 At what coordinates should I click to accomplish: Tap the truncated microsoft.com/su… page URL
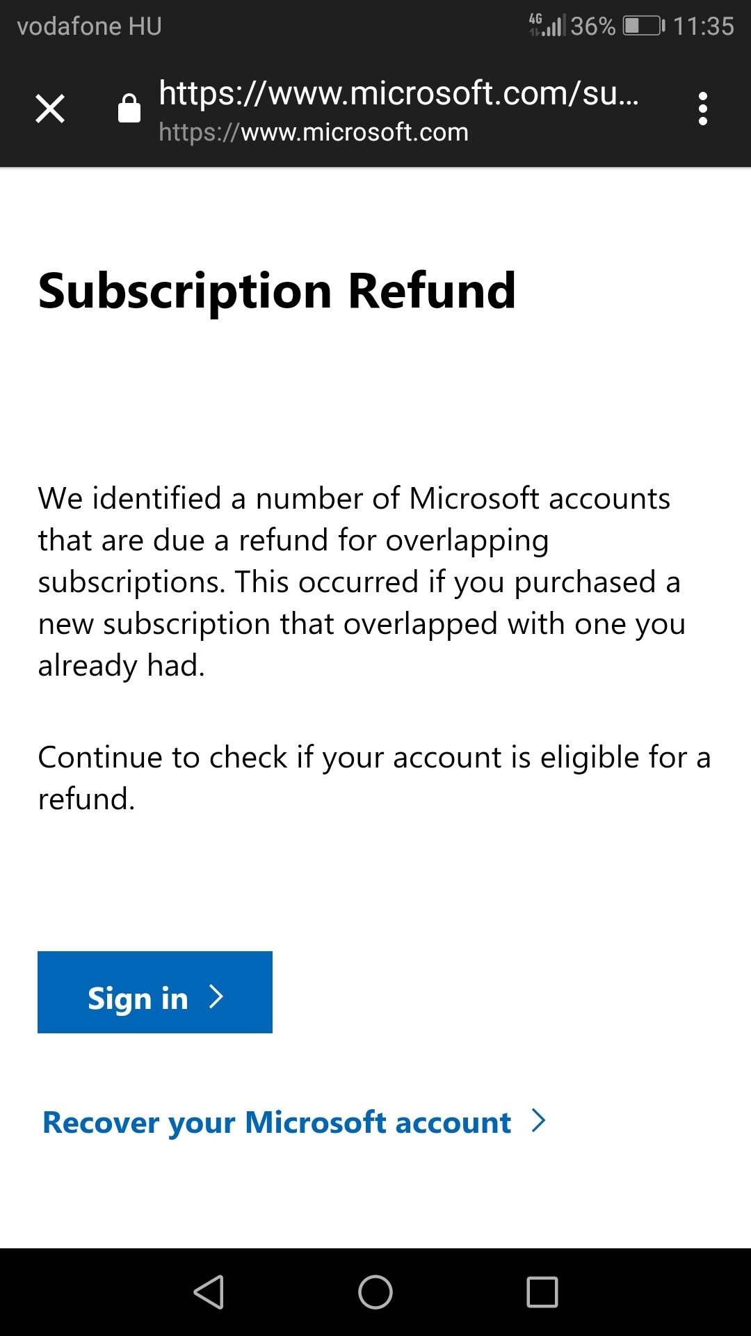pos(398,93)
